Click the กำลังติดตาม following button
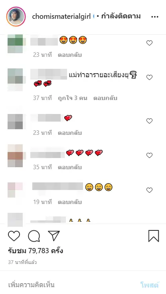The image size is (166, 294). 121,16
